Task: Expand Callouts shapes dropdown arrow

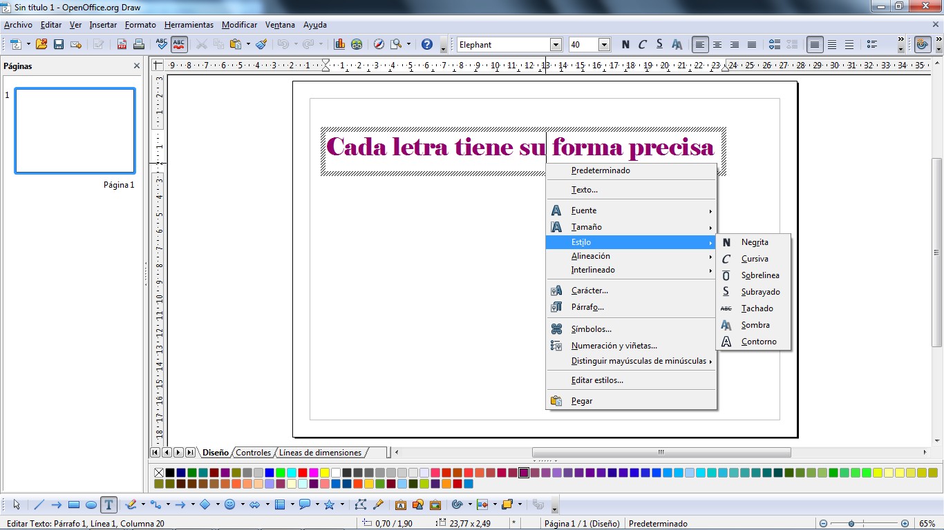Action: tap(317, 504)
